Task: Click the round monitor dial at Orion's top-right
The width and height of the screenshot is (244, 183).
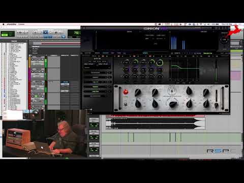Action: pyautogui.click(x=225, y=40)
